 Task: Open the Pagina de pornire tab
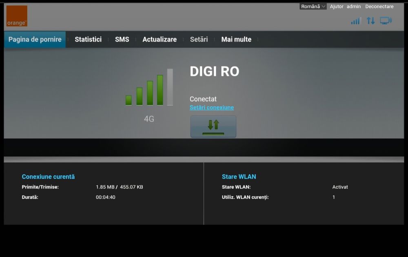coord(35,39)
